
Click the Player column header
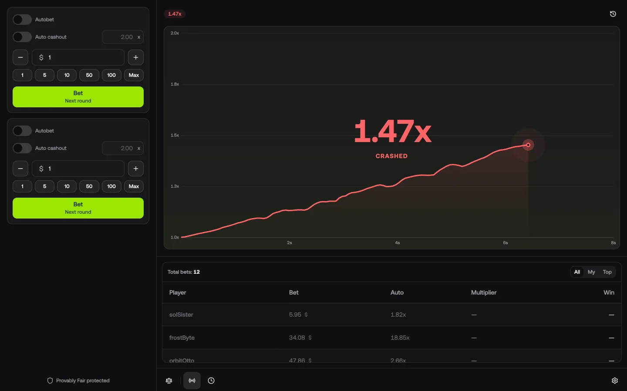click(178, 292)
